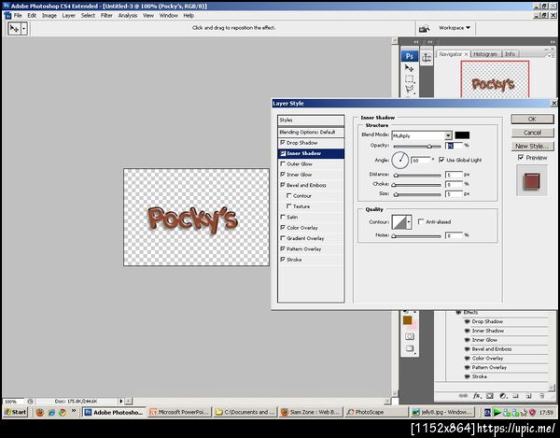Launch Internet Explorer from quick launch
The image size is (560, 438).
51,412
